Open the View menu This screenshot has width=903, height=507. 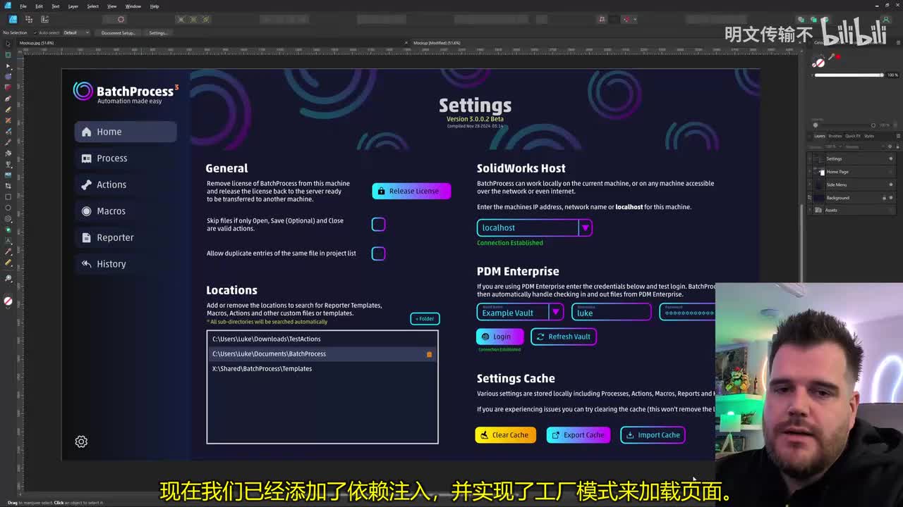click(111, 6)
